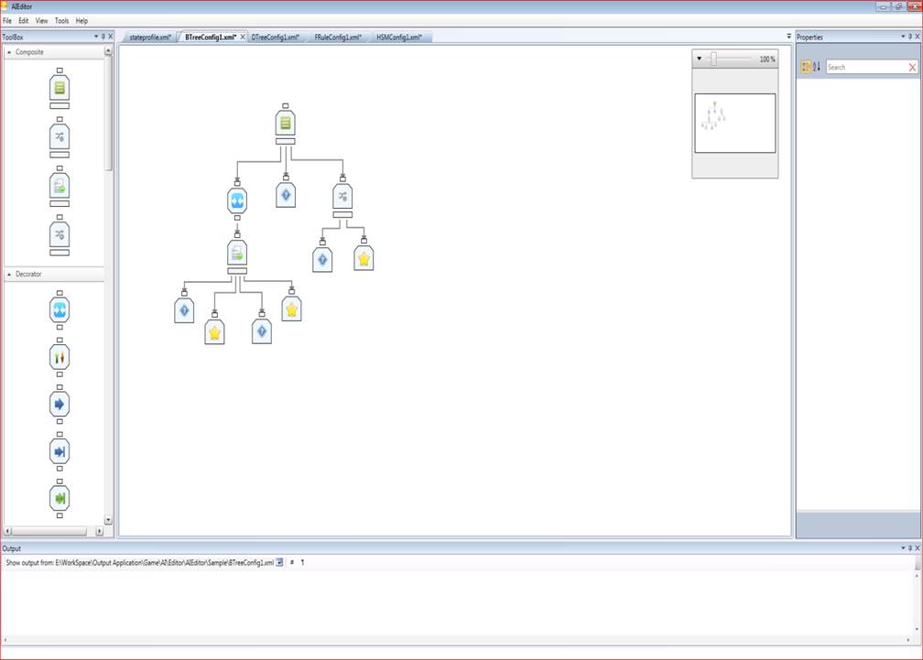The height and width of the screenshot is (660, 923).
Task: Select the green list composite node in ToolBox
Action: [60, 89]
